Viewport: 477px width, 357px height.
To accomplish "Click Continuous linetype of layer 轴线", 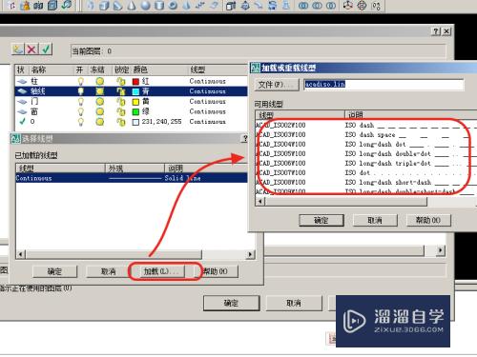I will 207,91.
